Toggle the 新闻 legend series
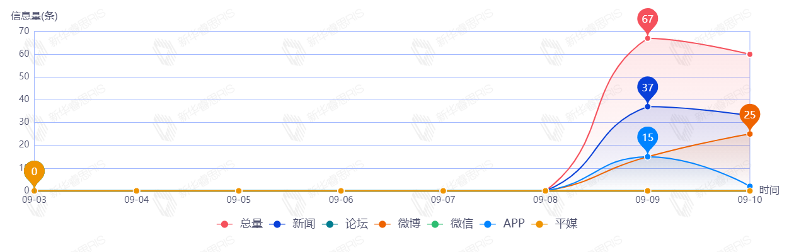794x252 pixels. point(292,224)
